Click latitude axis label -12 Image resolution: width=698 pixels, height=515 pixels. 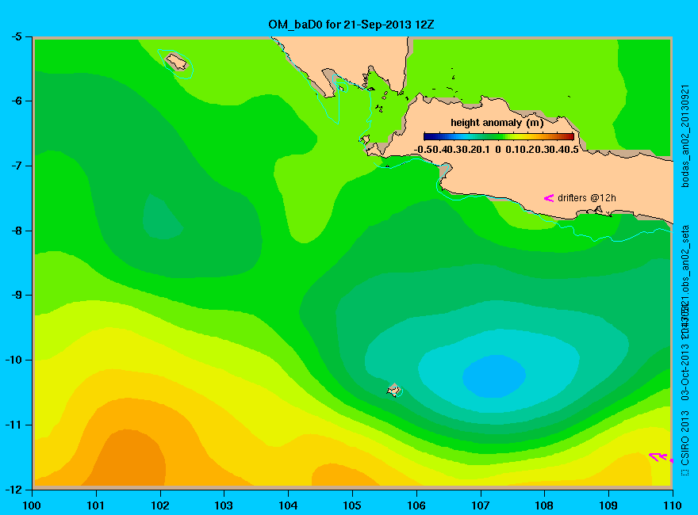click(x=13, y=489)
